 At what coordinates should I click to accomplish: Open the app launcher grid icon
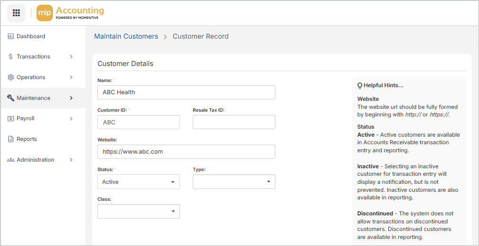point(16,13)
